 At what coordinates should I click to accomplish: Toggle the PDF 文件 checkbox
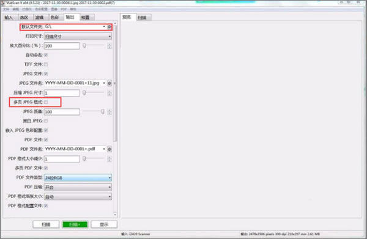46,140
